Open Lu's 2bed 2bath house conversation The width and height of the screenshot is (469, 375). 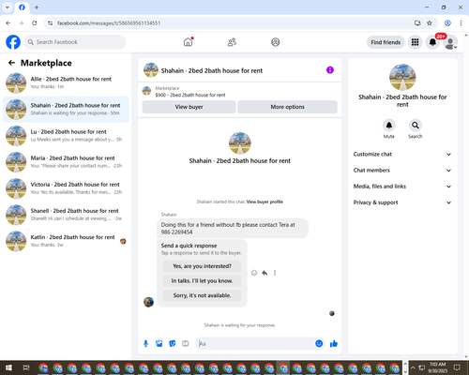pos(66,136)
